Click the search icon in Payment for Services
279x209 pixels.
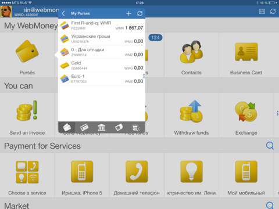(270, 146)
